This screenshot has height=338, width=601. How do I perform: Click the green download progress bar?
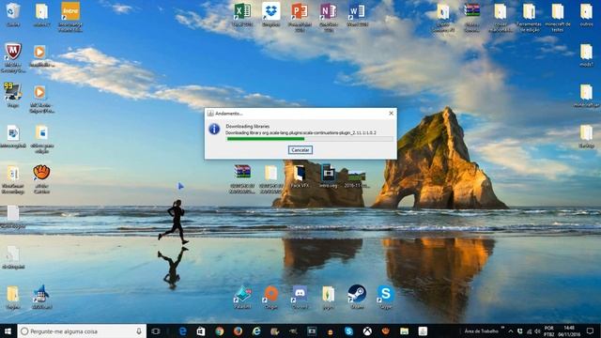(310, 139)
